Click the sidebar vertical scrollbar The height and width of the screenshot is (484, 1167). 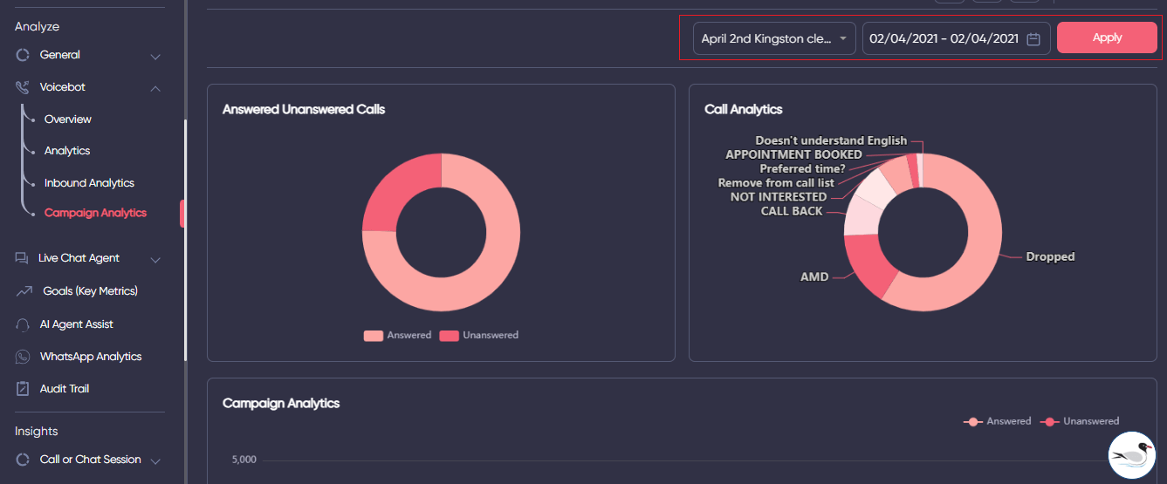pos(185,240)
